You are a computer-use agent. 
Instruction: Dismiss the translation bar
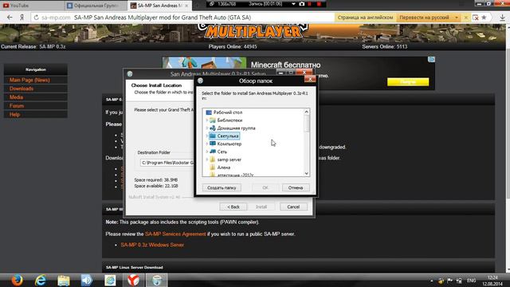pyautogui.click(x=465, y=18)
